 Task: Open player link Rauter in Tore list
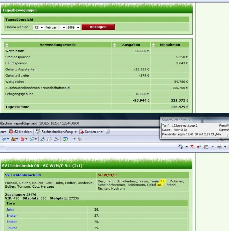click(12, 228)
